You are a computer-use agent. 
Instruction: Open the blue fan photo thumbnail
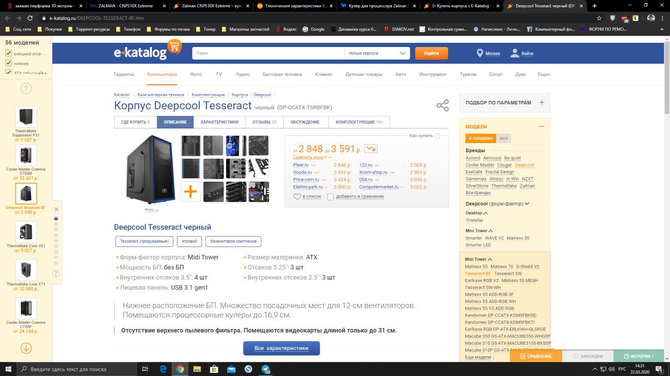click(236, 146)
